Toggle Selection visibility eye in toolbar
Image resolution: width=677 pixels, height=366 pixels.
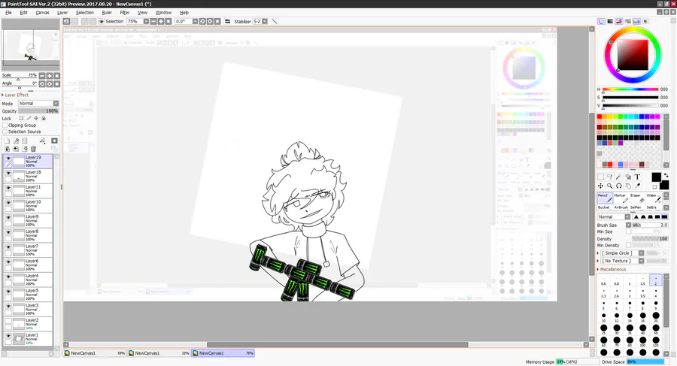click(x=102, y=21)
